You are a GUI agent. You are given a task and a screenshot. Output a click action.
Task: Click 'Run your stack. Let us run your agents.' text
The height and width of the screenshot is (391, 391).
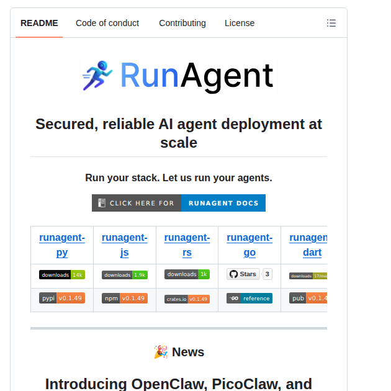coord(179,178)
